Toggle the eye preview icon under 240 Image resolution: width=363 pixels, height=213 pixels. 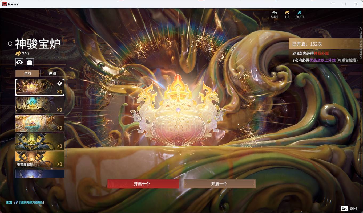tap(19, 62)
